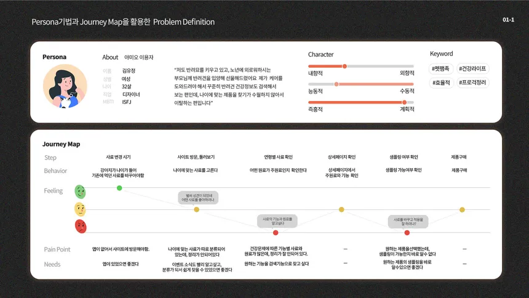Click the Feeling row label

pos(54,190)
